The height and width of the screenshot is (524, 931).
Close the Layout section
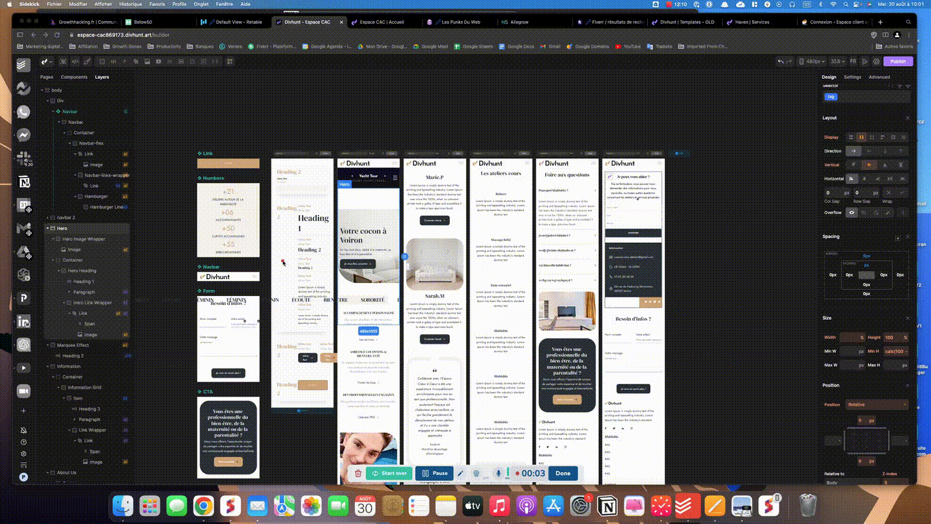click(907, 118)
